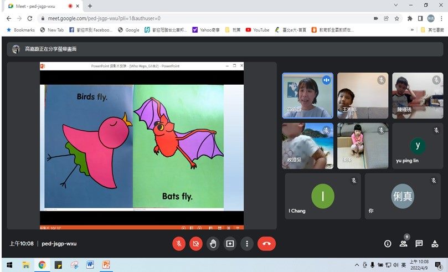Expand hidden bookmarks with double chevron
This screenshot has height=272, width=448.
411,30
